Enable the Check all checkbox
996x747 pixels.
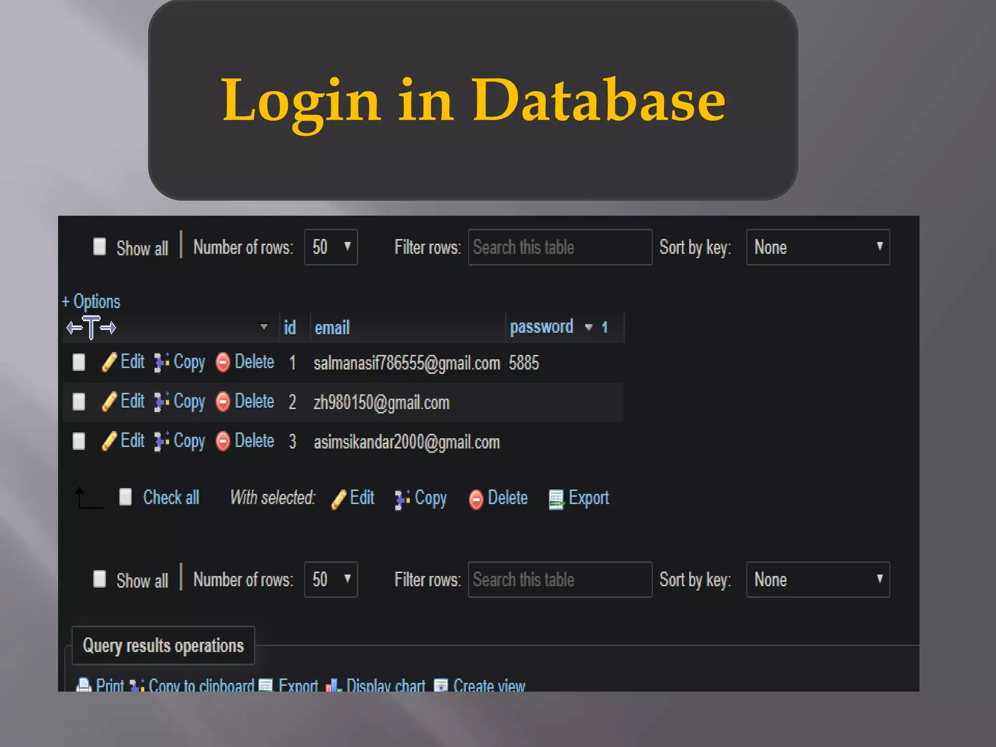click(125, 497)
